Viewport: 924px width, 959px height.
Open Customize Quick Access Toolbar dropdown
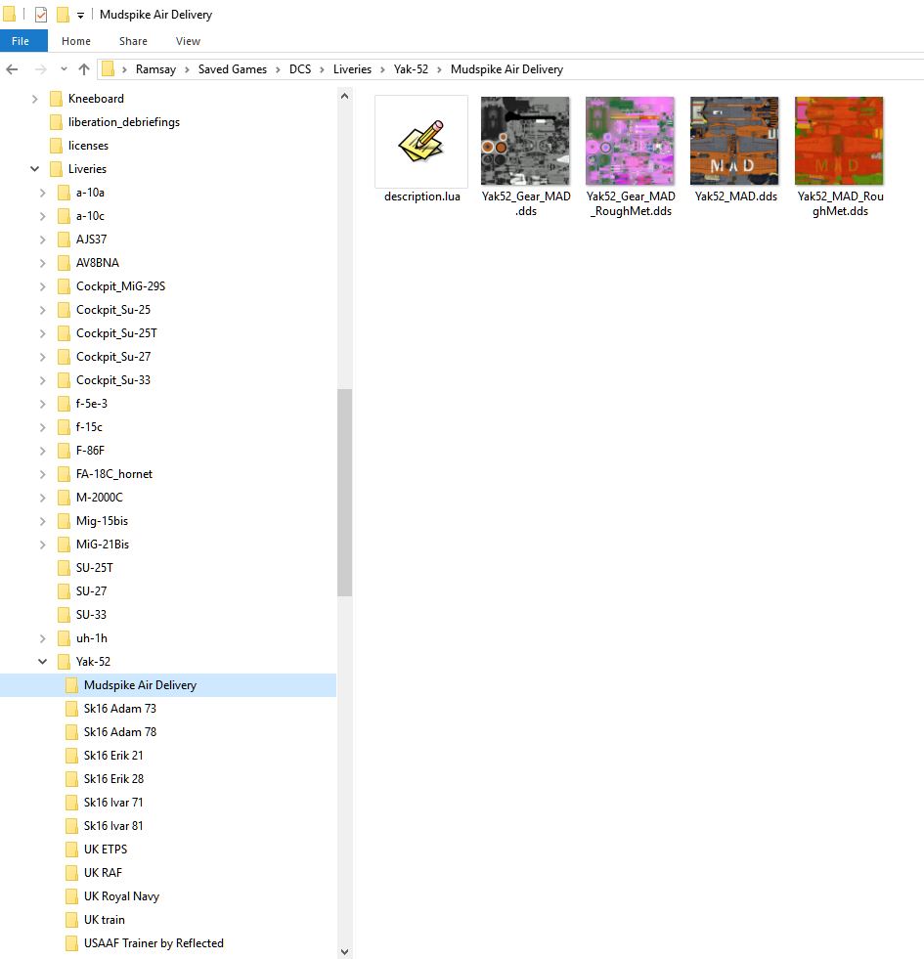pos(80,16)
